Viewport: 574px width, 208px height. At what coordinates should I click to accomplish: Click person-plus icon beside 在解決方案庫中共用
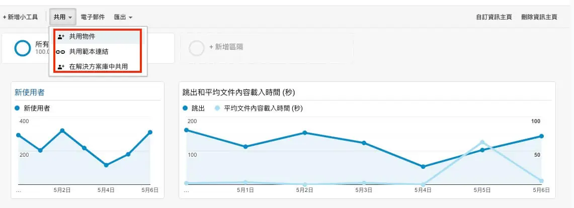[61, 67]
